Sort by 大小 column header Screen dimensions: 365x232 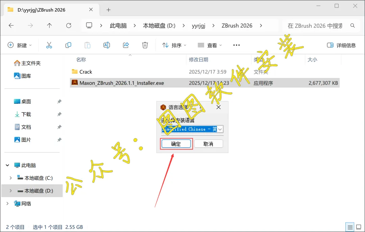point(312,59)
